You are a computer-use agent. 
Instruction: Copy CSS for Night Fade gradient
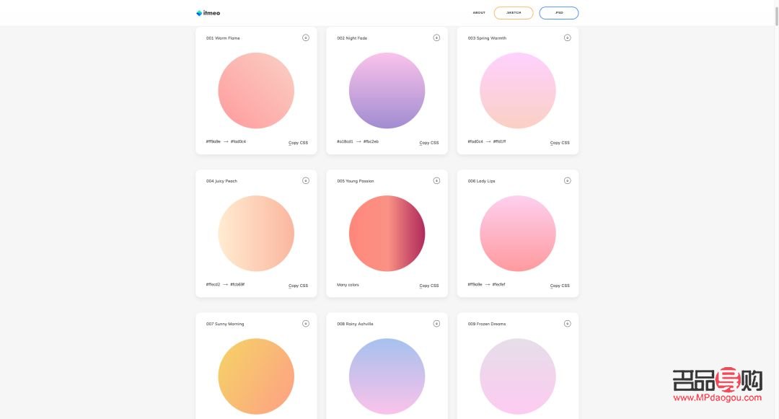428,143
